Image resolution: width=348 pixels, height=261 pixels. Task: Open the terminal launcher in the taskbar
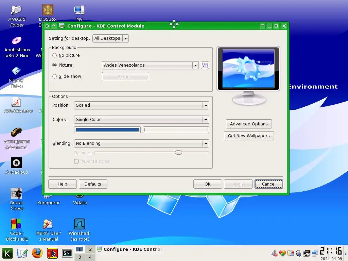tap(67, 253)
